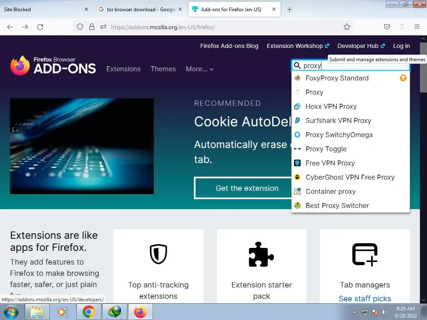Image resolution: width=427 pixels, height=320 pixels.
Task: Open Internet Download Manager taskbar icon
Action: pyautogui.click(x=114, y=312)
